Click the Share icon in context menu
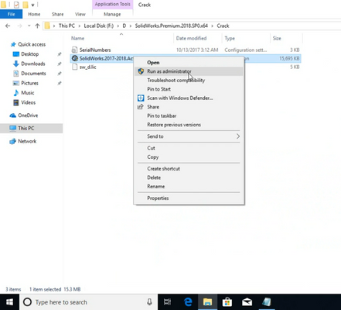The image size is (341, 310). coord(141,107)
